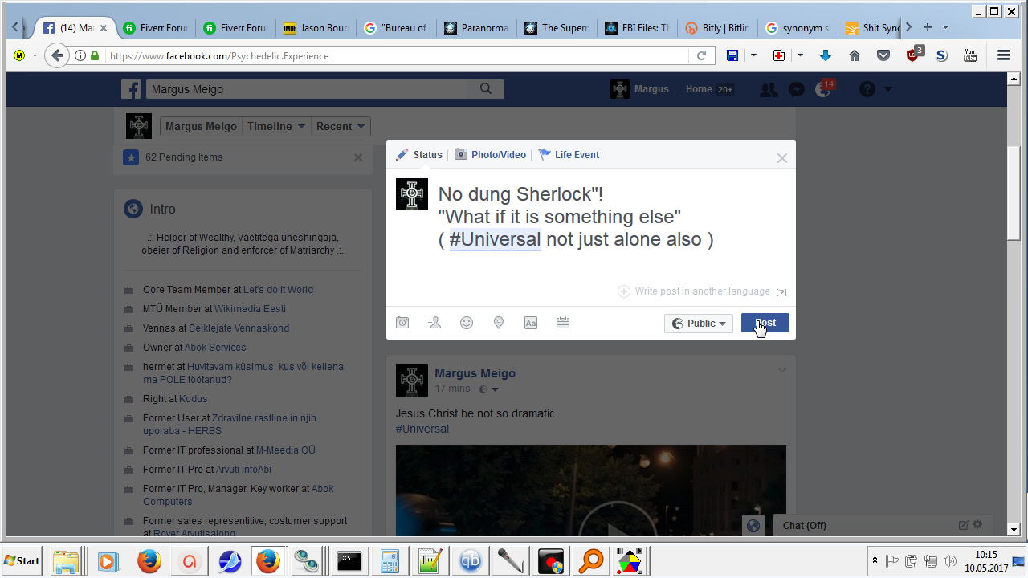1028x578 pixels.
Task: Open the account menu arrow in Facebook bar
Action: click(x=888, y=89)
